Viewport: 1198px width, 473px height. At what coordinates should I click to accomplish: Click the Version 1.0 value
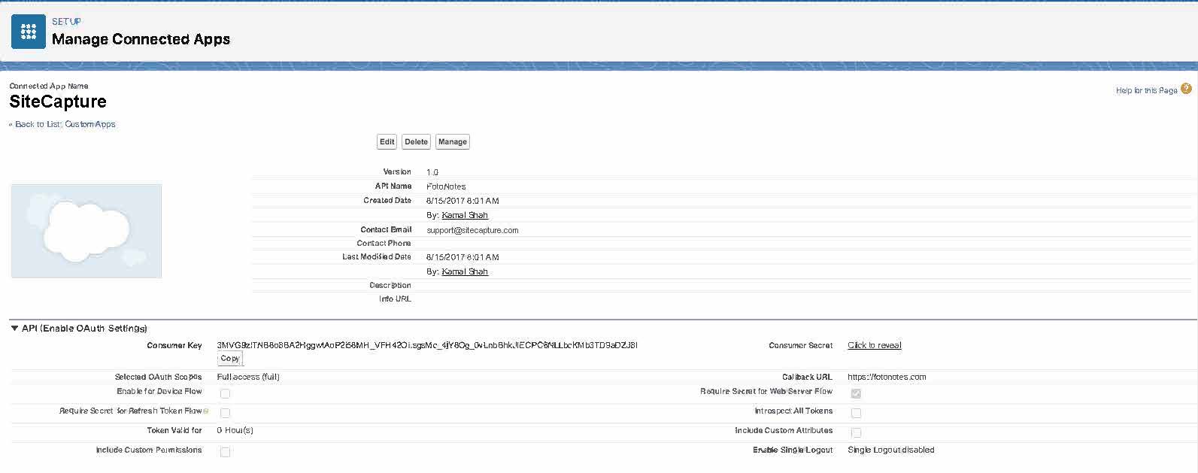(x=432, y=172)
